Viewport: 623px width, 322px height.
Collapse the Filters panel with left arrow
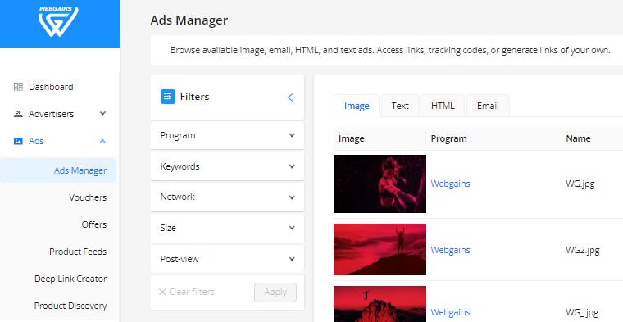click(290, 98)
